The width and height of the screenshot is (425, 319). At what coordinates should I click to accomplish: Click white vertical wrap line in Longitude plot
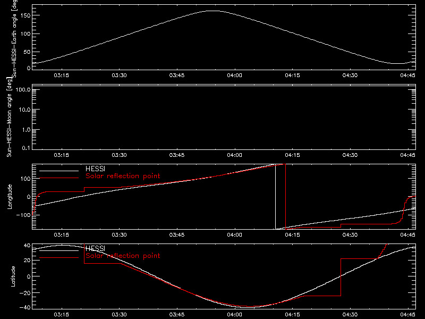(275, 197)
